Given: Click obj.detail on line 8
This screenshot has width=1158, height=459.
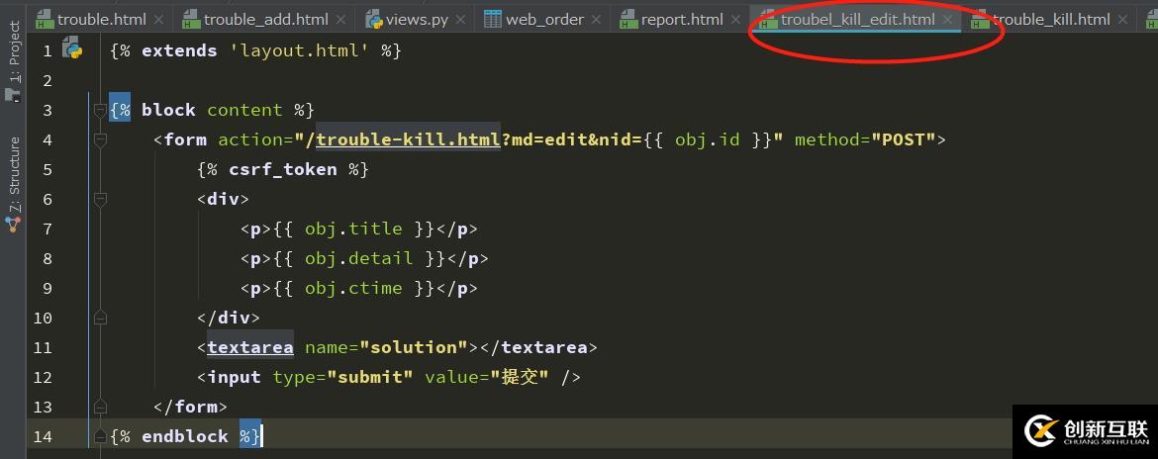Looking at the screenshot, I should [359, 258].
